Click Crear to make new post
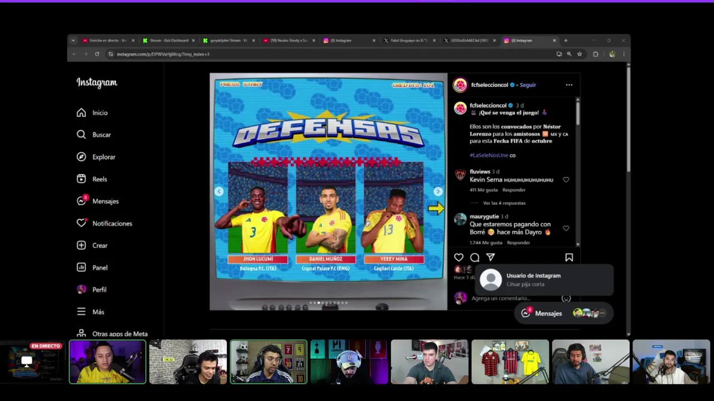 pos(92,245)
